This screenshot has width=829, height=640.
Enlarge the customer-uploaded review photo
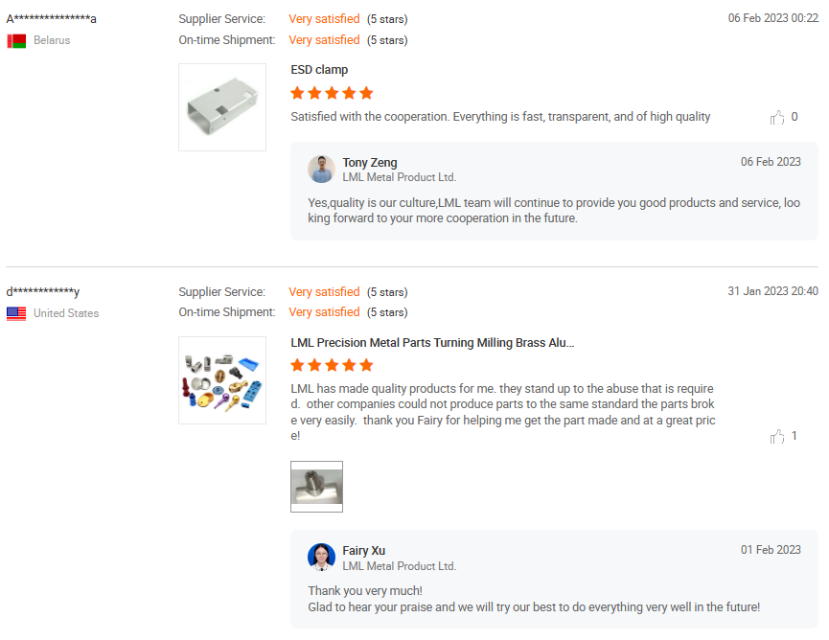pos(316,487)
